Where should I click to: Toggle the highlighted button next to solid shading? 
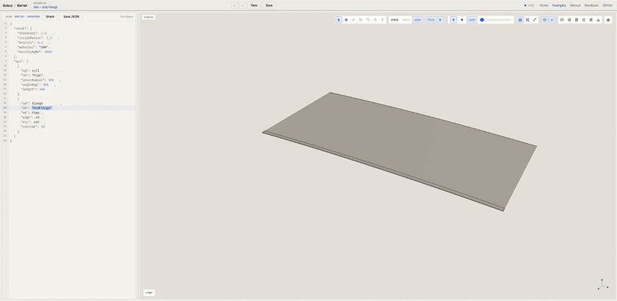tap(552, 20)
